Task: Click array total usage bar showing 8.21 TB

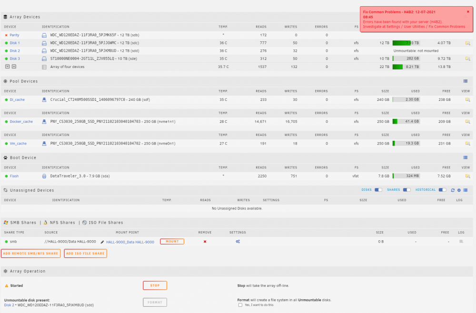Action: click(406, 67)
